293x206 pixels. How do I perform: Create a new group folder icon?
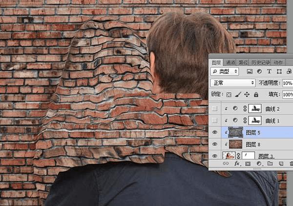(270, 164)
